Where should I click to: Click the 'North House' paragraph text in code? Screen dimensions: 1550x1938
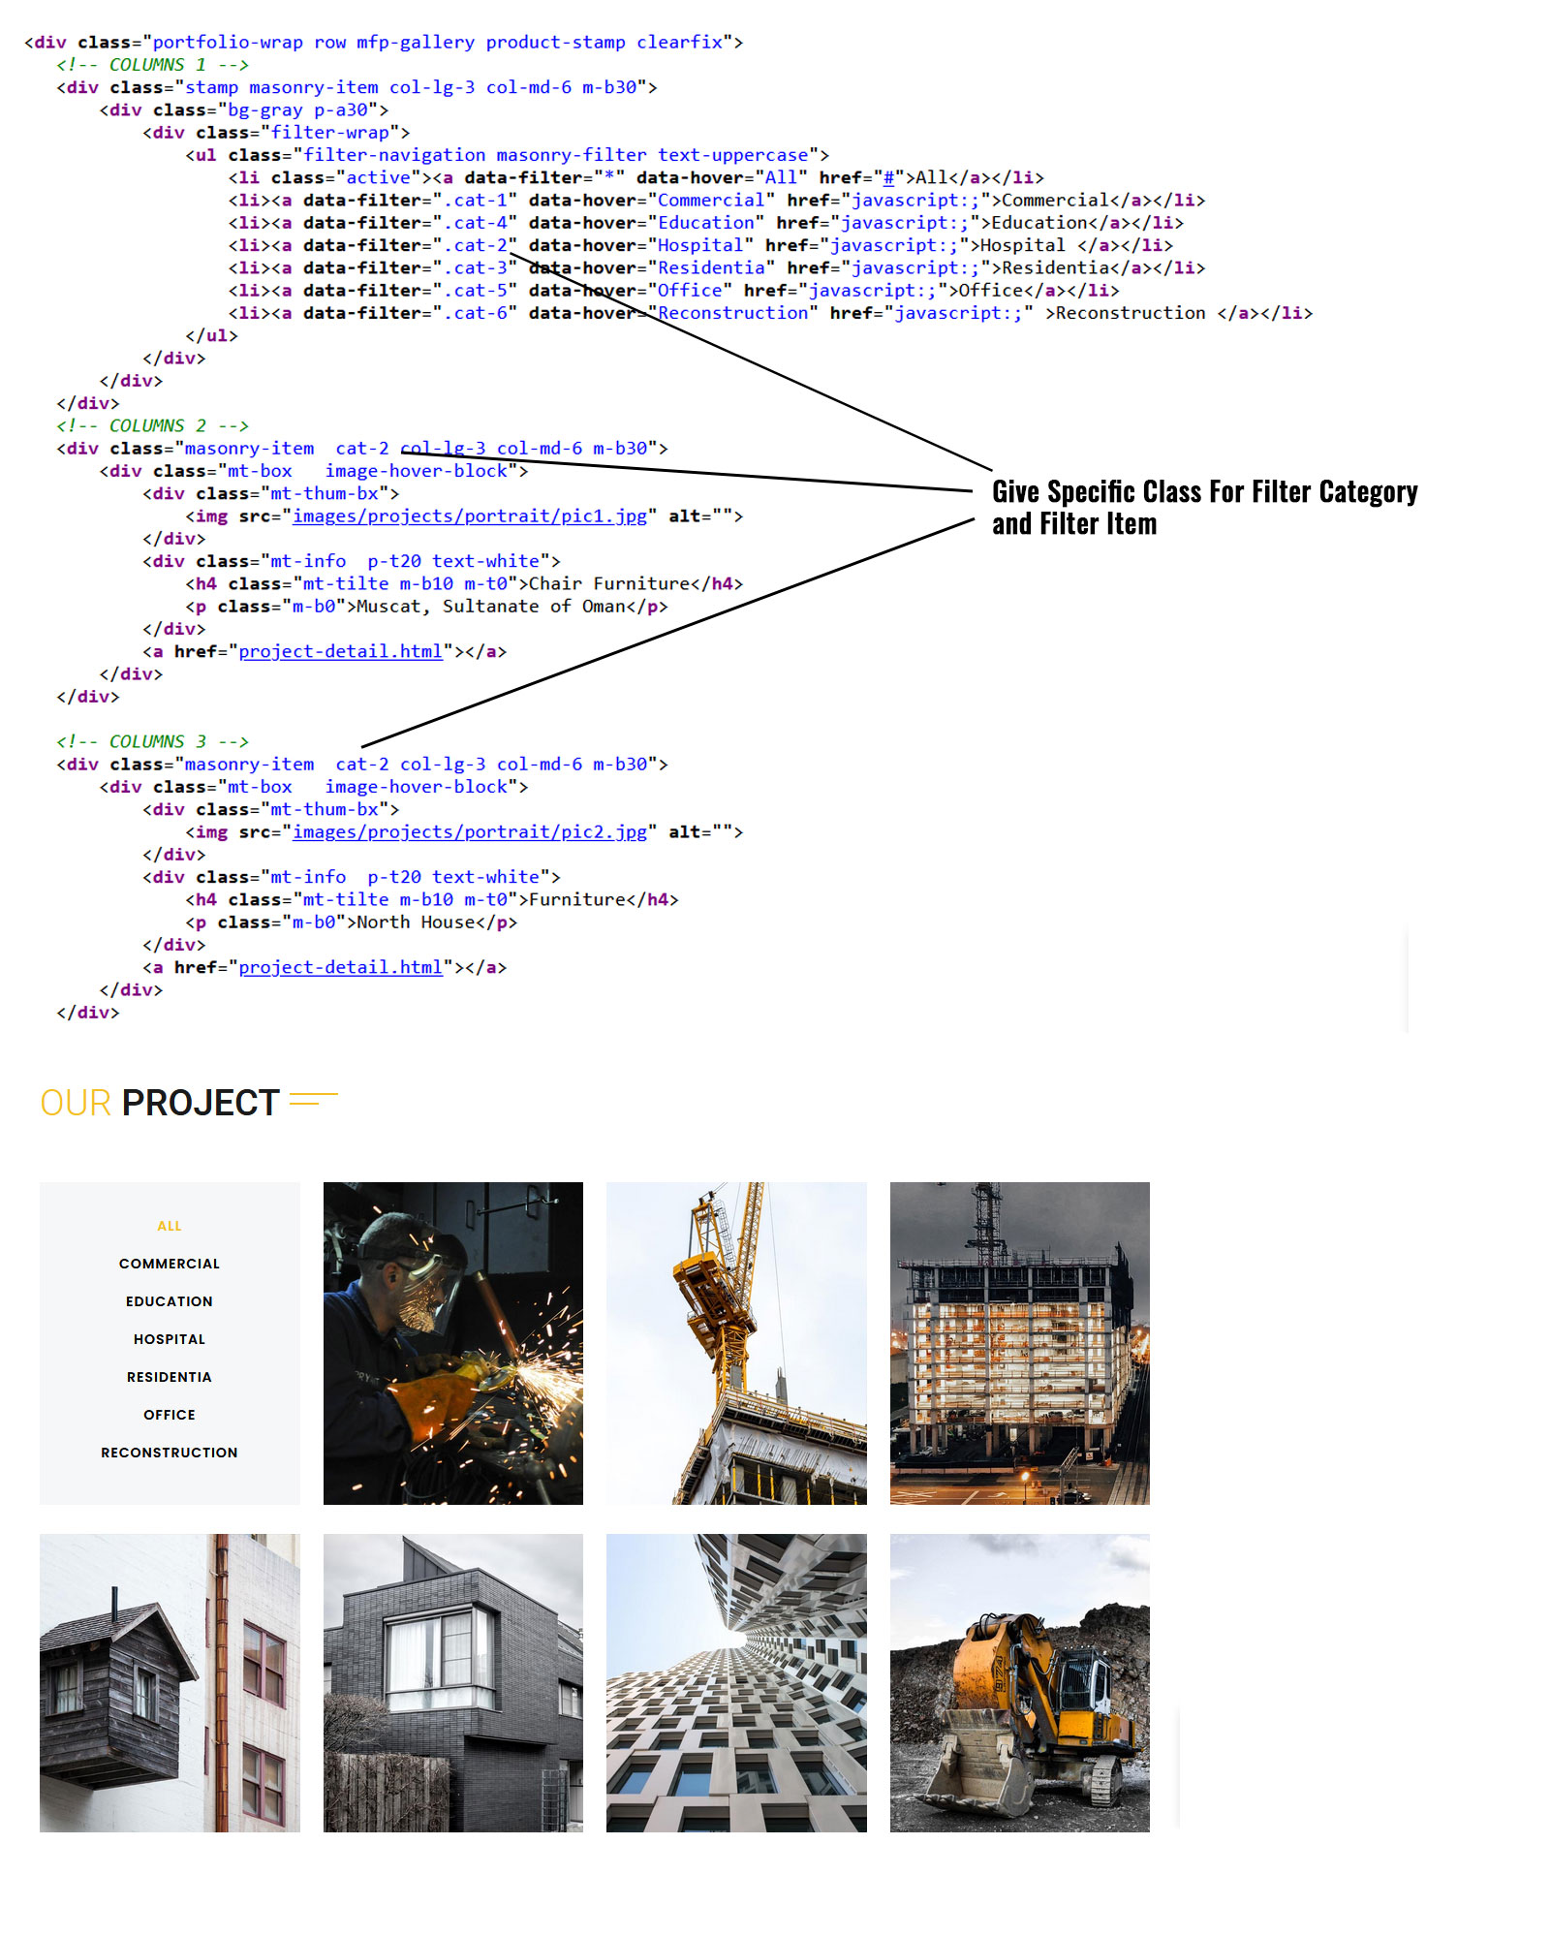point(416,922)
